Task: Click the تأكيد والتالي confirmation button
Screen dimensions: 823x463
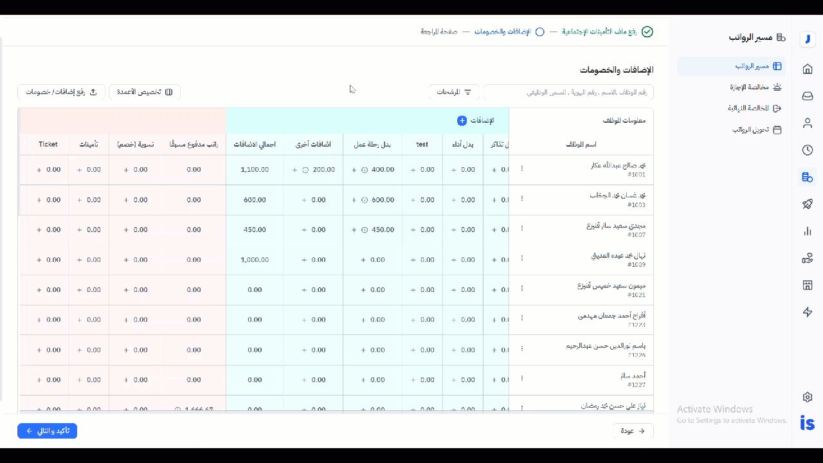Action: [x=47, y=431]
